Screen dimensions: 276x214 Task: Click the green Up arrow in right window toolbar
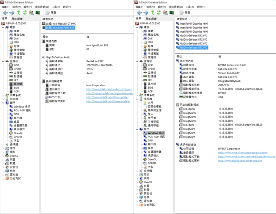pyautogui.click(x=152, y=13)
